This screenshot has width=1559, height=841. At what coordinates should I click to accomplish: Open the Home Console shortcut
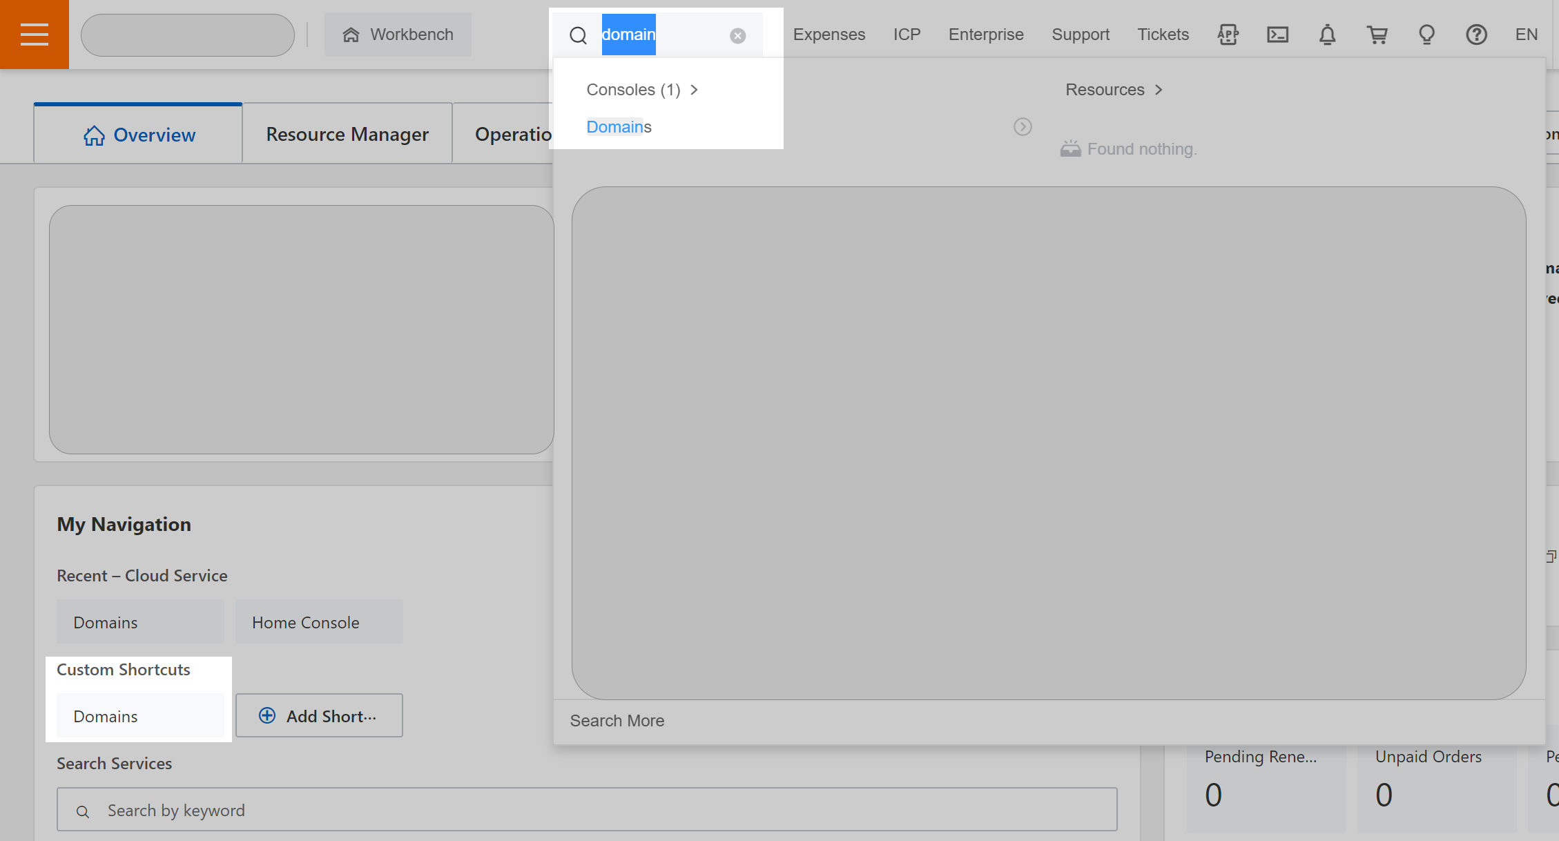tap(306, 621)
